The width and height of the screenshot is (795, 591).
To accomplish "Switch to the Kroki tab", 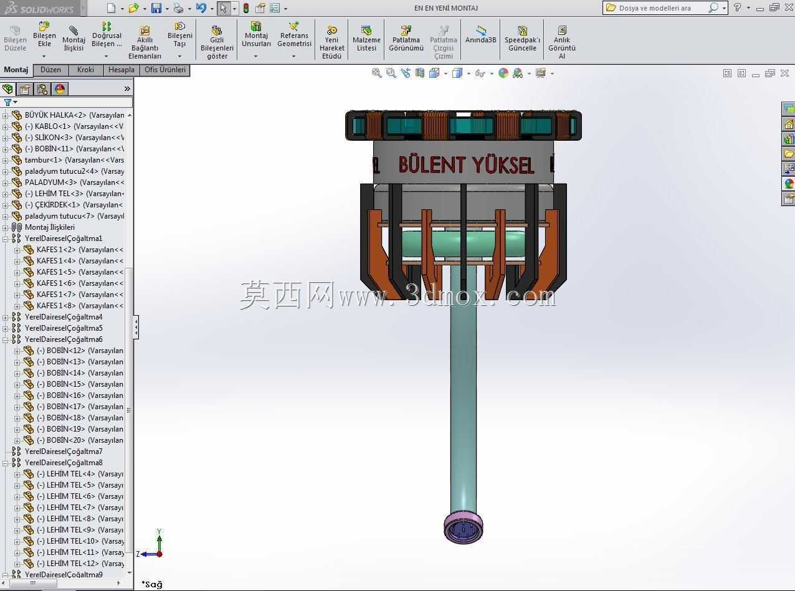I will coord(85,70).
